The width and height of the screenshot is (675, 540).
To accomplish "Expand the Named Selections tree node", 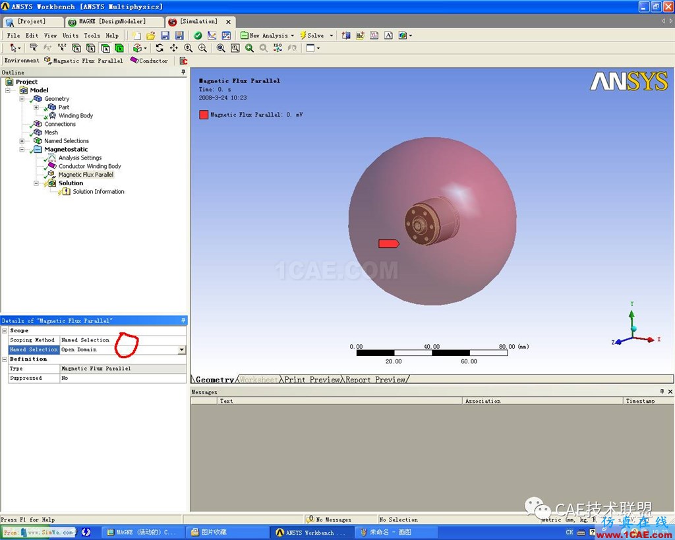I will tap(22, 141).
